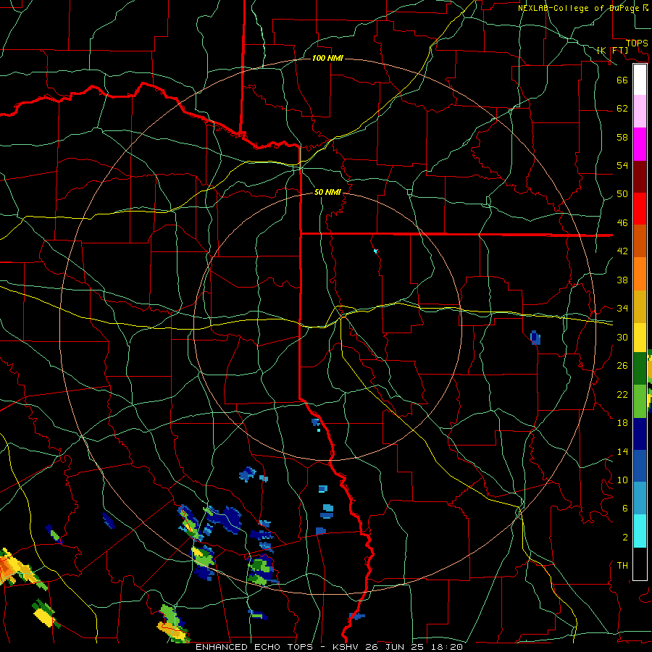This screenshot has width=652, height=652.
Task: Click the "TOPS" legend title
Action: [637, 43]
